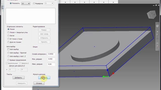Image resolution: width=161 pixels, height=90 pixels.
Task: Select the Zoom tool in the navigation bar
Action: click(x=157, y=35)
